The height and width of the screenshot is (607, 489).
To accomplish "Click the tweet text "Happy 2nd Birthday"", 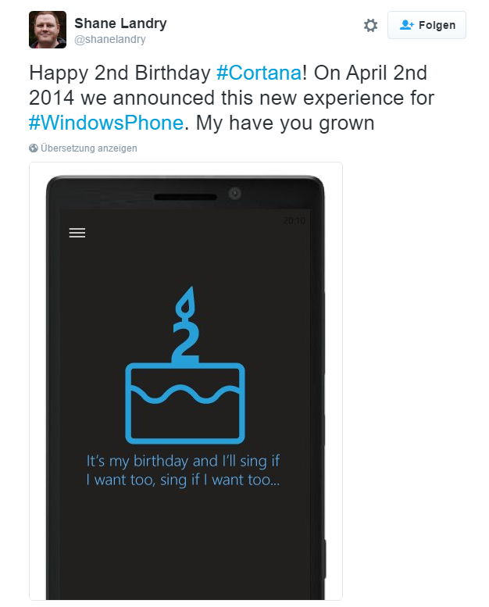I will pos(120,73).
